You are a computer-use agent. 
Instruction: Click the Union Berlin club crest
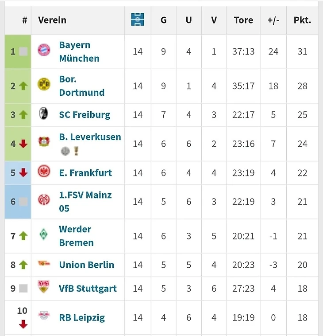(x=44, y=264)
